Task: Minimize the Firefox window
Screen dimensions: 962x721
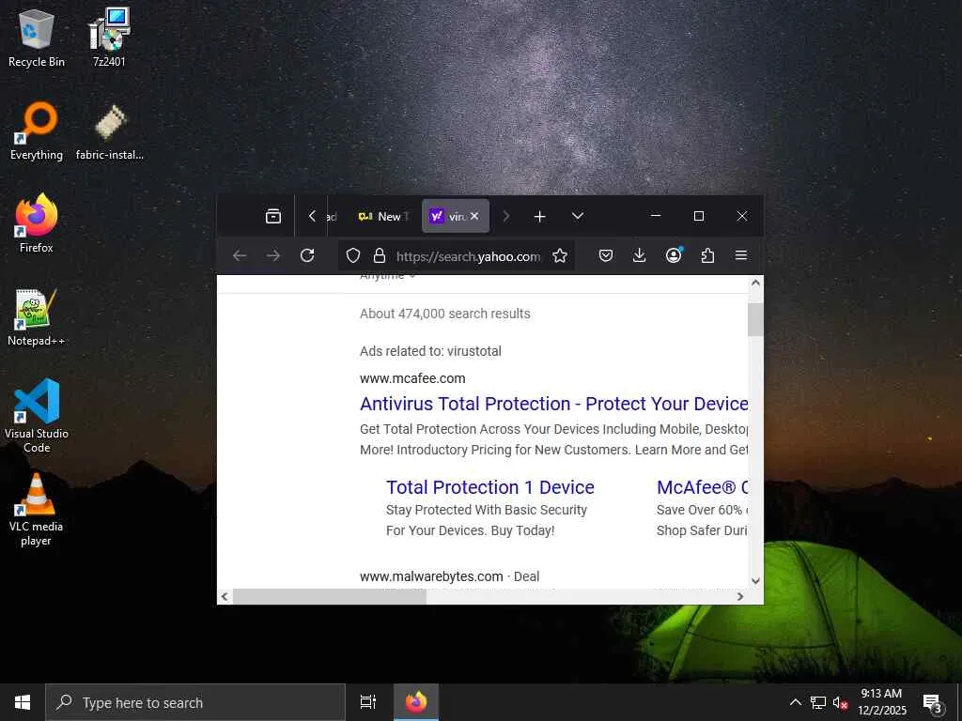Action: (655, 216)
